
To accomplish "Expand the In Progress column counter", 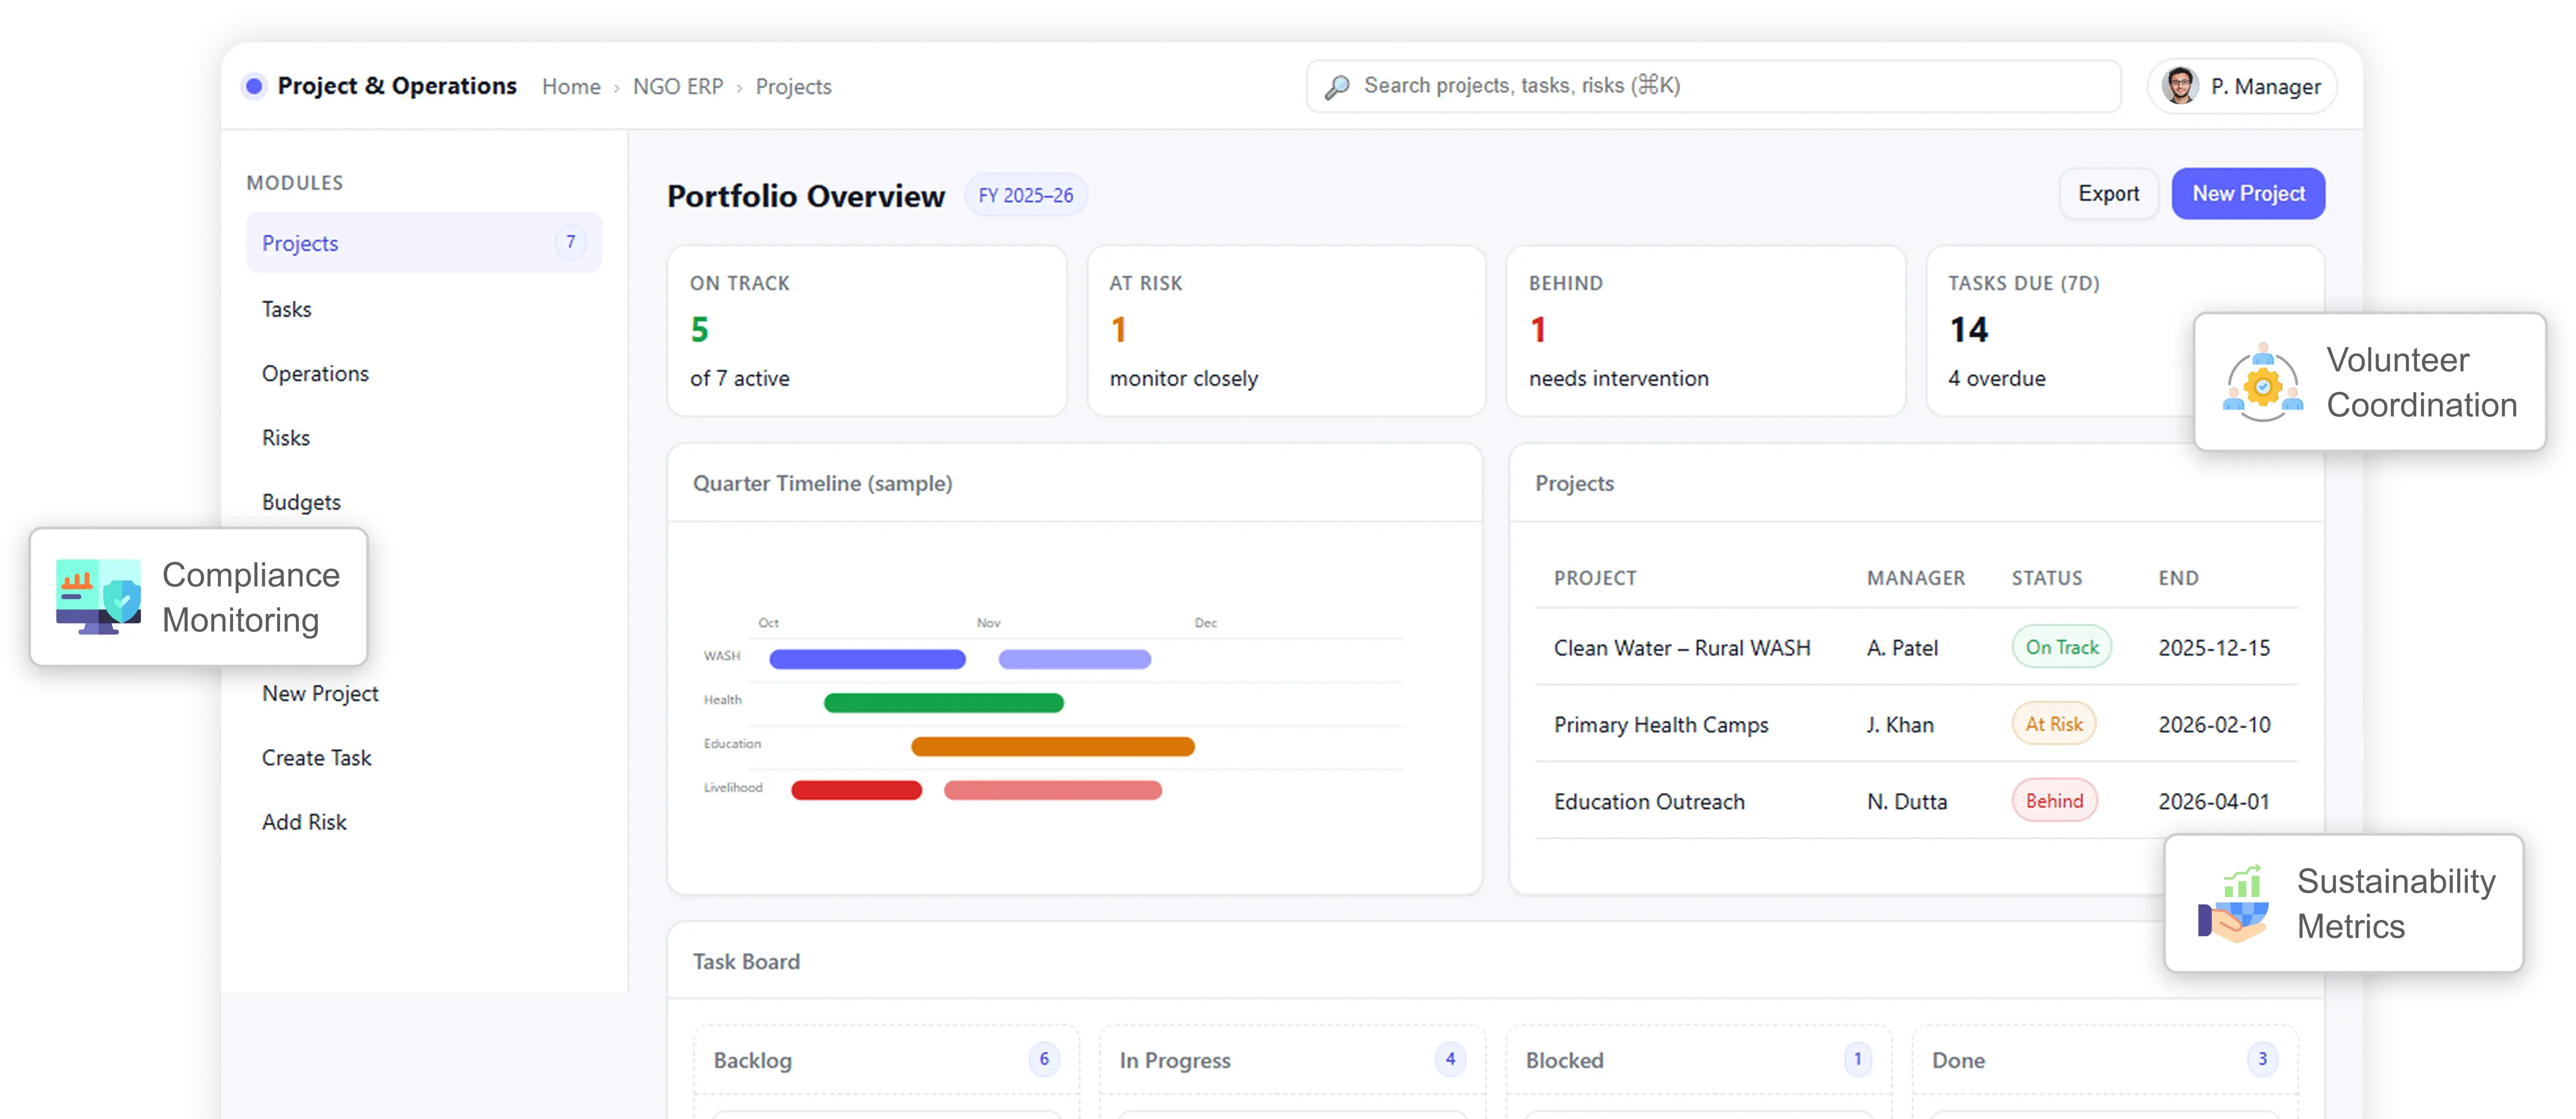I will click(x=1450, y=1058).
